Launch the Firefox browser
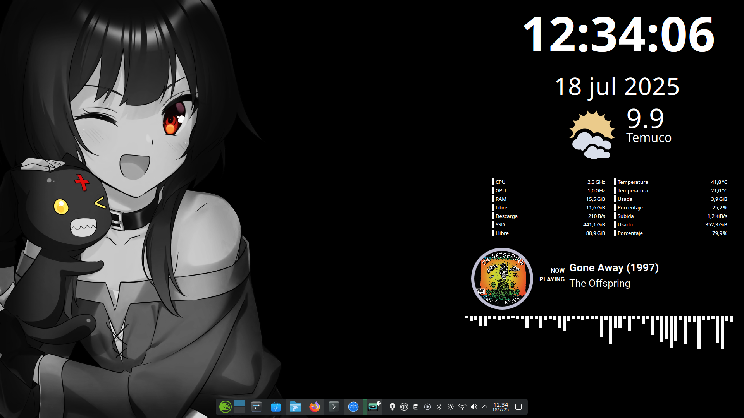Viewport: 744px width, 418px height. click(x=315, y=407)
